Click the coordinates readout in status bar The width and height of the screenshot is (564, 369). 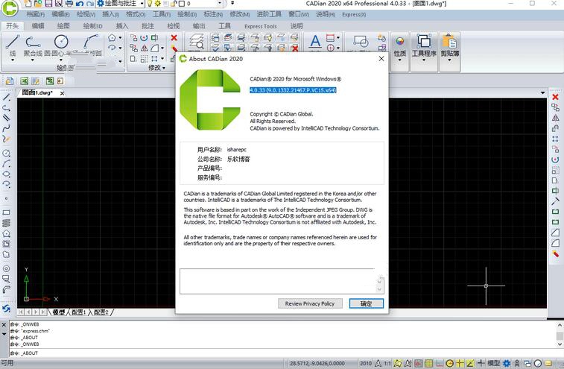(x=317, y=363)
